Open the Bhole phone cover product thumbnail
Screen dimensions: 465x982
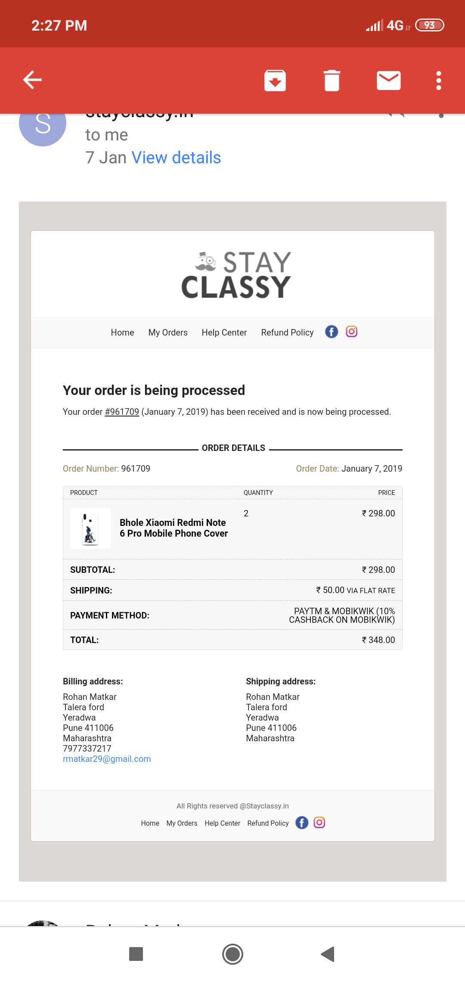tap(90, 528)
